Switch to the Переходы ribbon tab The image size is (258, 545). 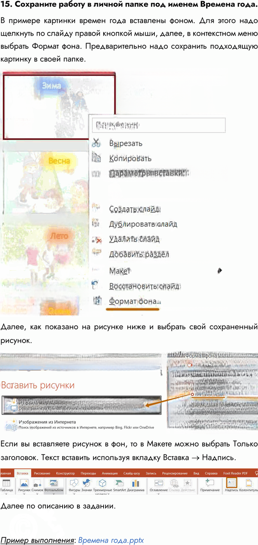tap(88, 473)
